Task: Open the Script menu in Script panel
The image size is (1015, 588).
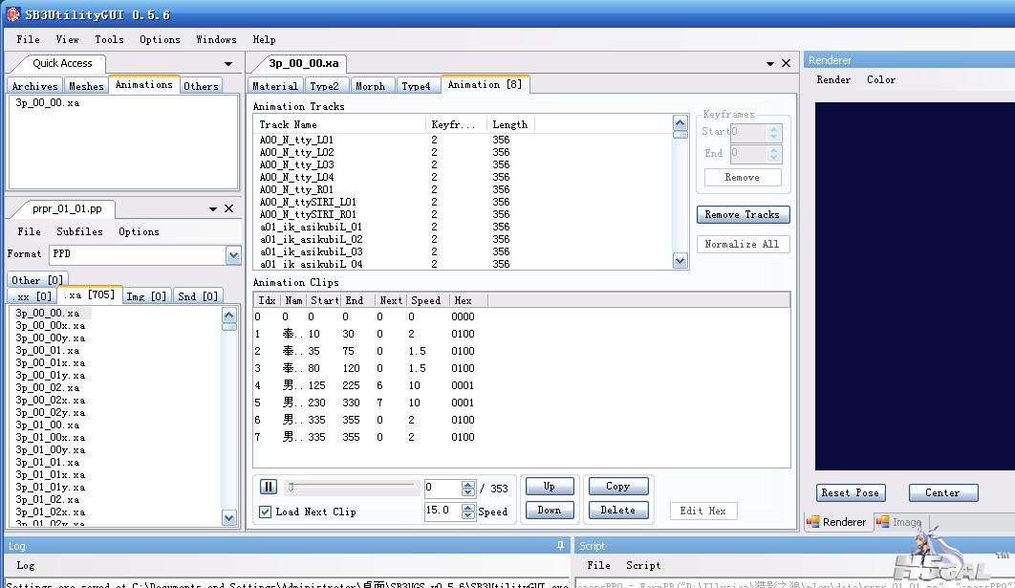Action: click(643, 565)
